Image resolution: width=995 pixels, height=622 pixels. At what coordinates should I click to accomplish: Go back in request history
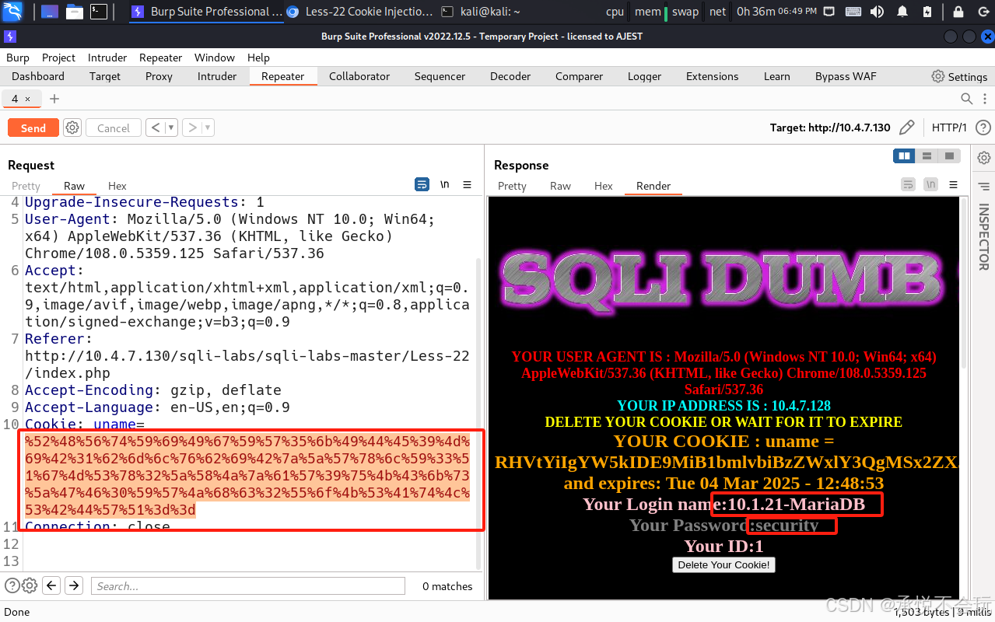155,128
